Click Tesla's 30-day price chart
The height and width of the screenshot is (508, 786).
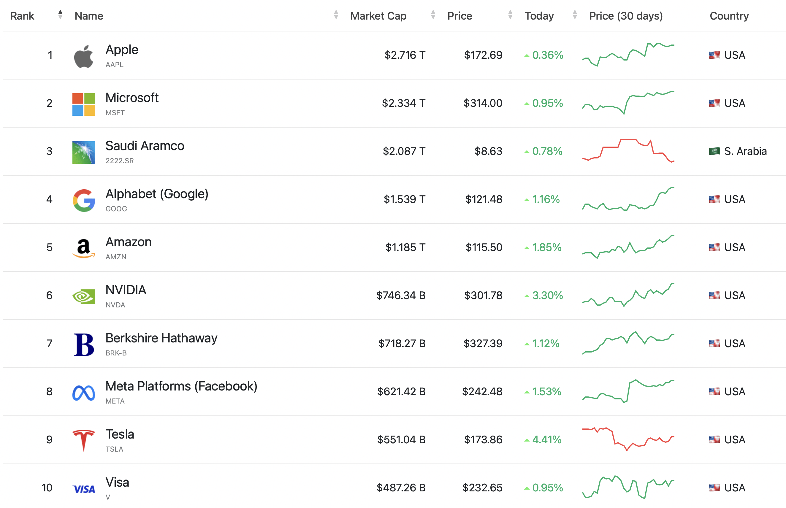628,439
